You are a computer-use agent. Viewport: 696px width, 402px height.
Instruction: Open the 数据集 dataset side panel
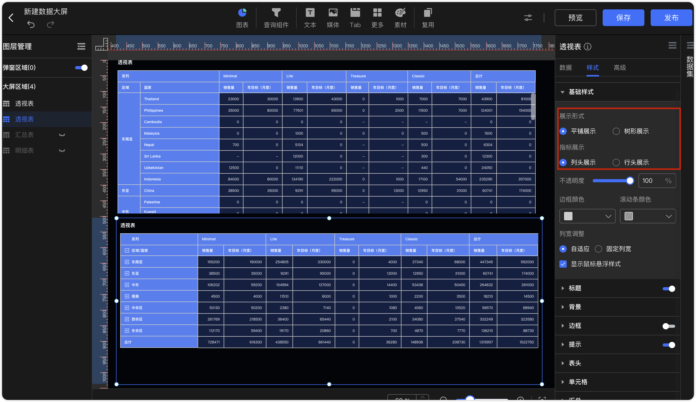(690, 66)
